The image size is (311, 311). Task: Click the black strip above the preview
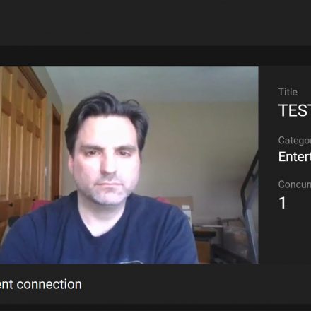click(155, 56)
